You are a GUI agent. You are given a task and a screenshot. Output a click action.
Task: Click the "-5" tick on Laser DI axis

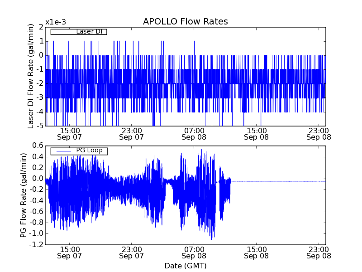point(40,126)
